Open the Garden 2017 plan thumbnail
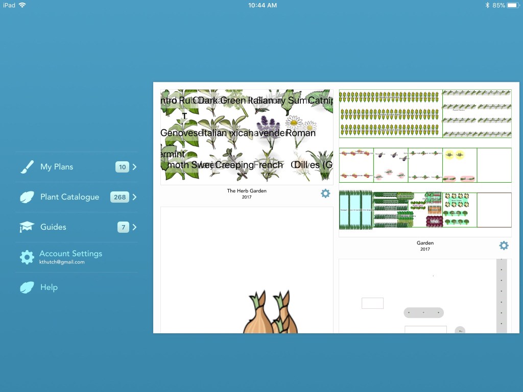The height and width of the screenshot is (392, 523). [425, 163]
